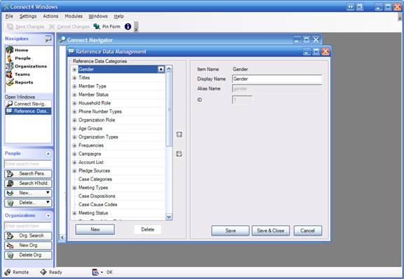
Task: Click the category list scrollbar thumb
Action: [x=169, y=109]
